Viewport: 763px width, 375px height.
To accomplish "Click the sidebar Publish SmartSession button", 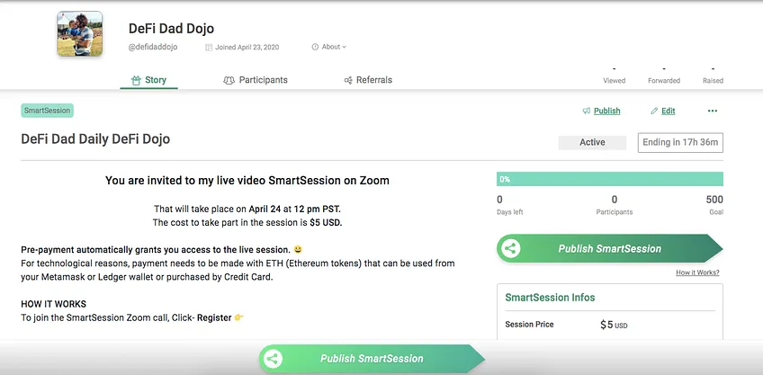I will [x=610, y=248].
